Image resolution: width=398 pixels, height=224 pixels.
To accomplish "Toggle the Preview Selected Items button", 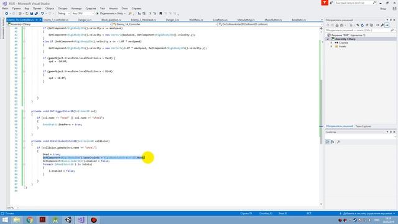I will pyautogui.click(x=387, y=25).
